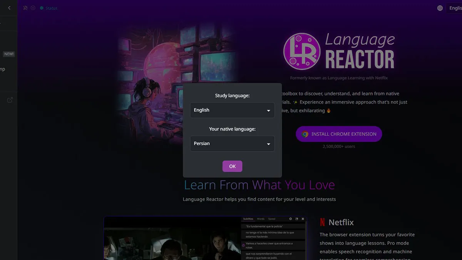The image size is (462, 260).
Task: Click the "2,500,000+ users" text
Action: pos(339,146)
